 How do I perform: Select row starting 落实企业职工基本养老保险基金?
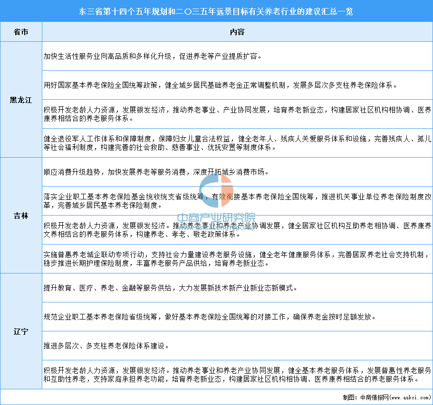pos(237,201)
